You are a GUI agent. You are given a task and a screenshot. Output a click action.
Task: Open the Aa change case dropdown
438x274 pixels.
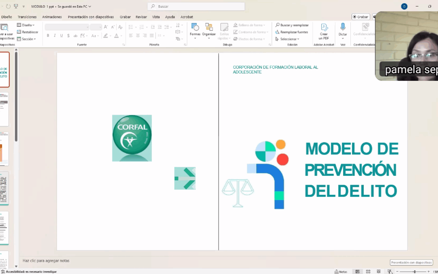94,36
